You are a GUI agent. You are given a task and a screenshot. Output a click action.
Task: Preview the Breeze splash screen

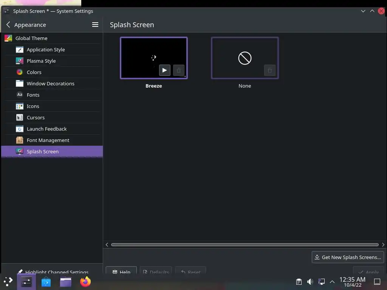tap(165, 70)
